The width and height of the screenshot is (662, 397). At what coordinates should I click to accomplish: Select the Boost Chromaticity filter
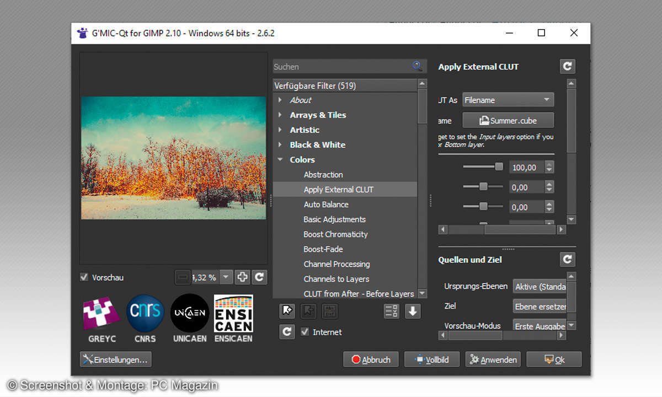[335, 234]
